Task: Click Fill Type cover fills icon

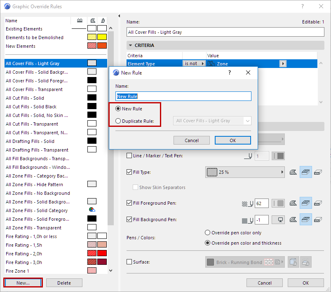Action: [x=306, y=172]
